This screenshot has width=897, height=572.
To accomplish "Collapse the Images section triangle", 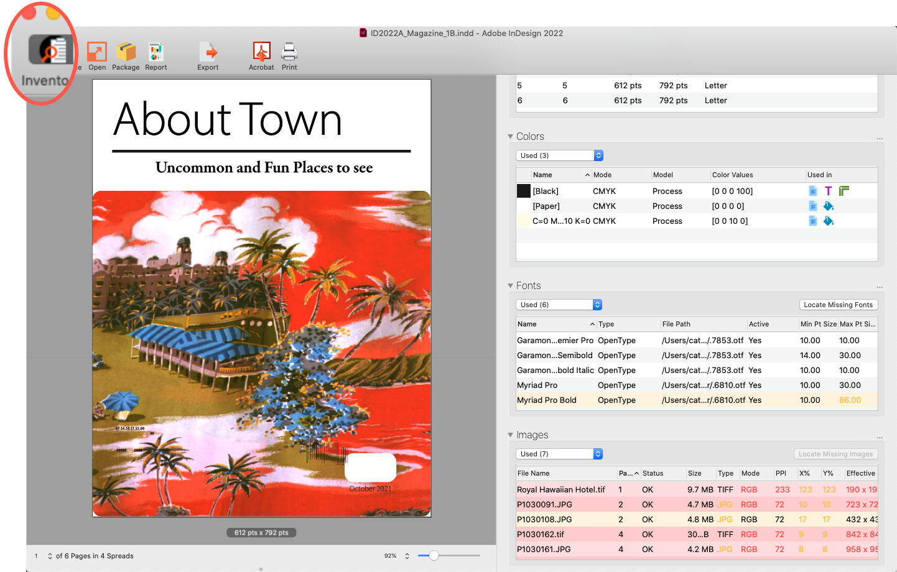I will point(511,435).
